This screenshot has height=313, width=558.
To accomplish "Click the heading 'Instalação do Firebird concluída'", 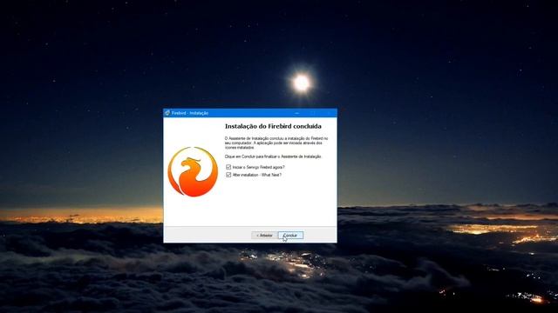I will [273, 126].
